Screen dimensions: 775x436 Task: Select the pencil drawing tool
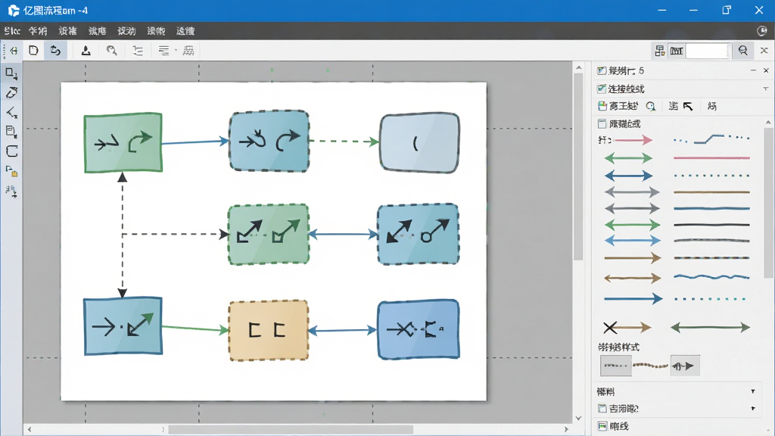(11, 92)
